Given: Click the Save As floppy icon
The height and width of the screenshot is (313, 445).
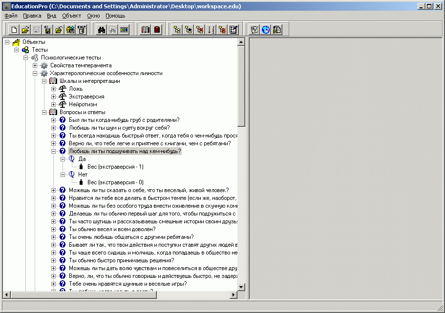Looking at the screenshot, I should coord(48,30).
